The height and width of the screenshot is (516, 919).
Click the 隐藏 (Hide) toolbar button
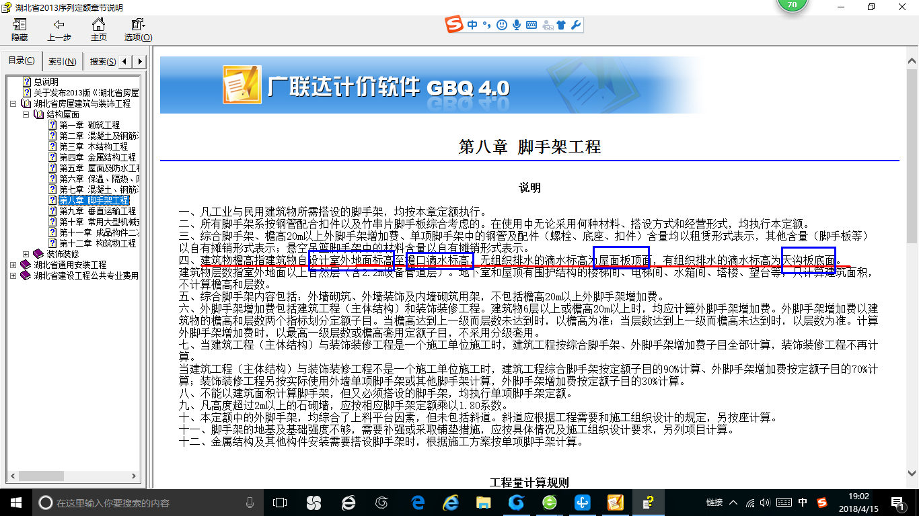click(20, 30)
